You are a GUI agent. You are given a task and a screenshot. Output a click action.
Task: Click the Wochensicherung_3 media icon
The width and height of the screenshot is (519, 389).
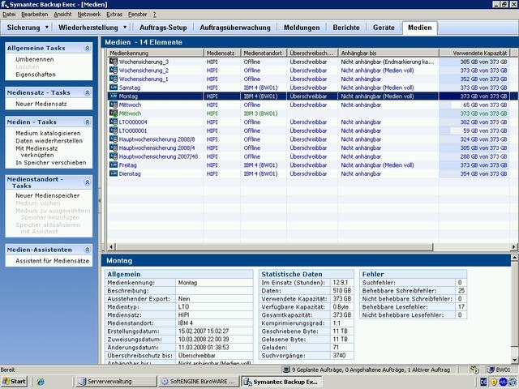pyautogui.click(x=114, y=62)
